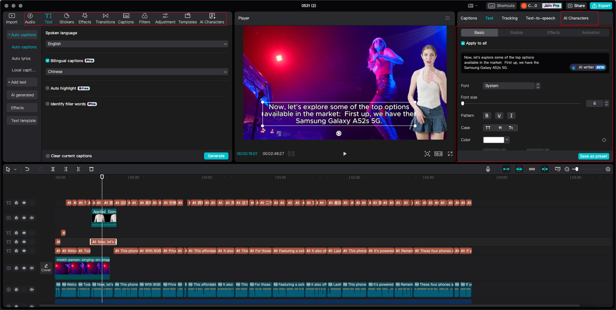The width and height of the screenshot is (616, 310).
Task: Click the fullscreen icon in the player
Action: [x=450, y=154]
